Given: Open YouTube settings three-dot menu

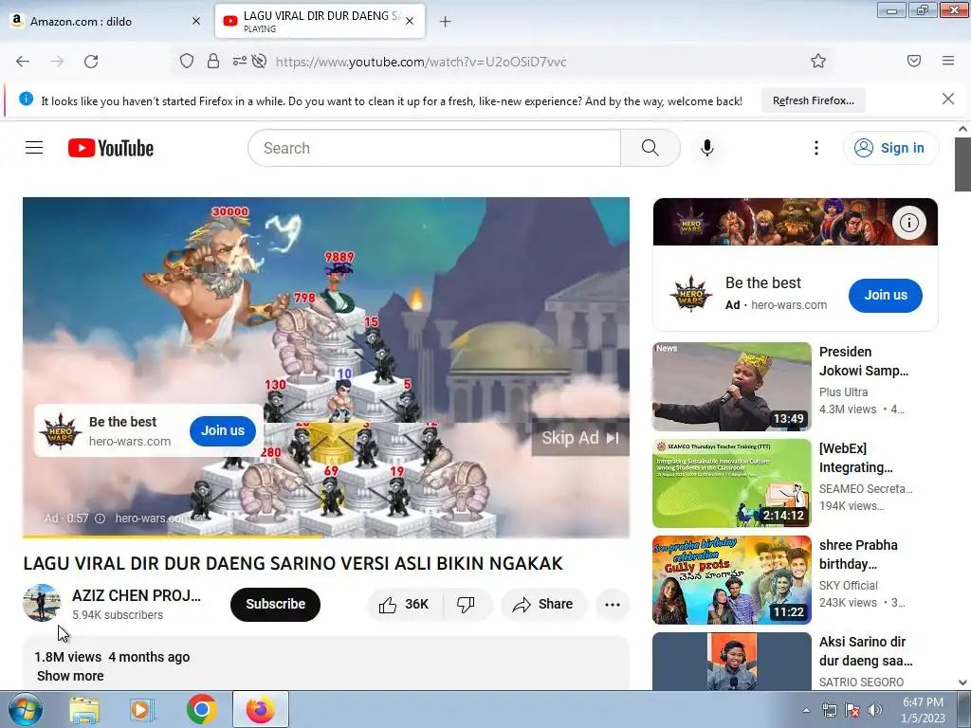Looking at the screenshot, I should click(816, 148).
